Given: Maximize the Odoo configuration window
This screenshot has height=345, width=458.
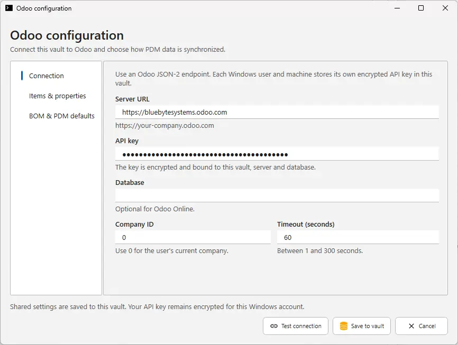Looking at the screenshot, I should pos(421,8).
